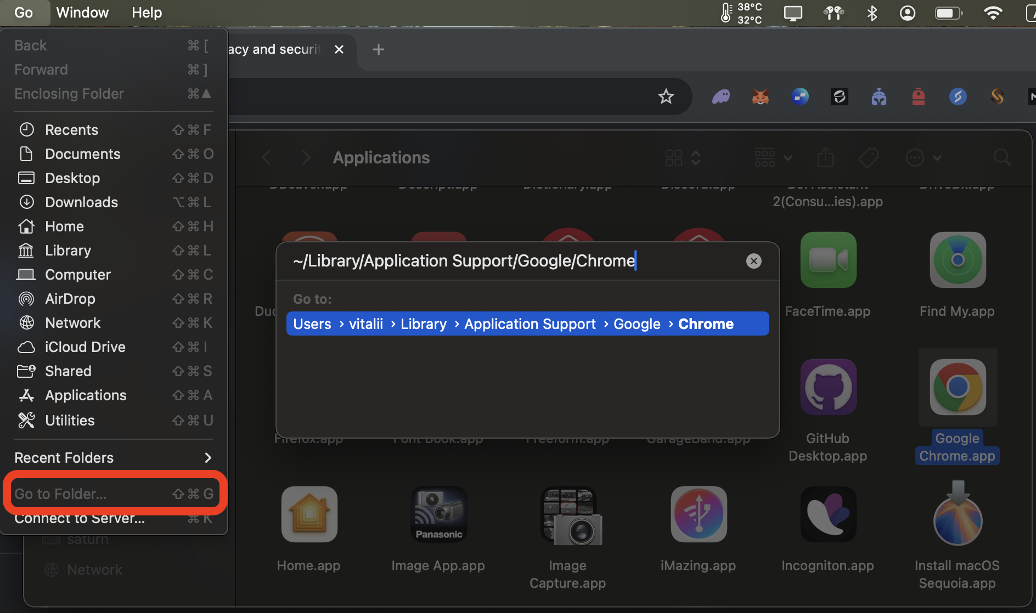Choose Shared from Go menu
Viewport: 1036px width, 613px height.
[x=114, y=371]
